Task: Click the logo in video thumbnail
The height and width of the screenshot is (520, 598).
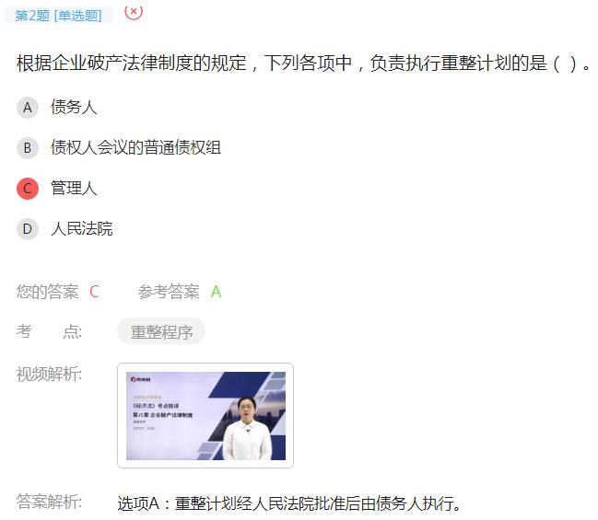Action: 141,379
